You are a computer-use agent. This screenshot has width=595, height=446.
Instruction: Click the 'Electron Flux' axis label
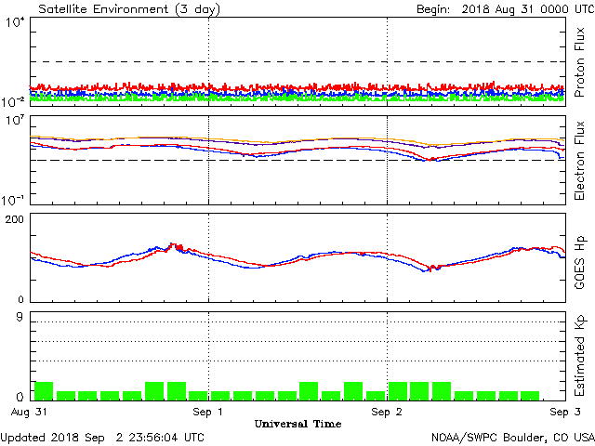coord(579,161)
